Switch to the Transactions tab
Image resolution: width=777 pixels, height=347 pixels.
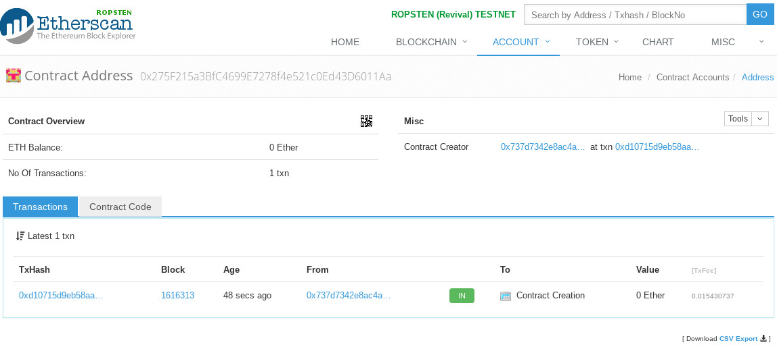tap(40, 207)
